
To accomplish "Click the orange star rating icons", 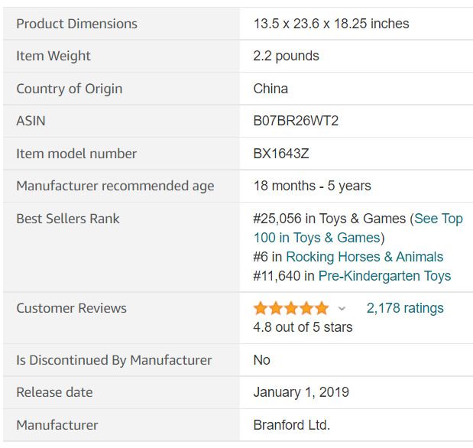I will [x=291, y=308].
